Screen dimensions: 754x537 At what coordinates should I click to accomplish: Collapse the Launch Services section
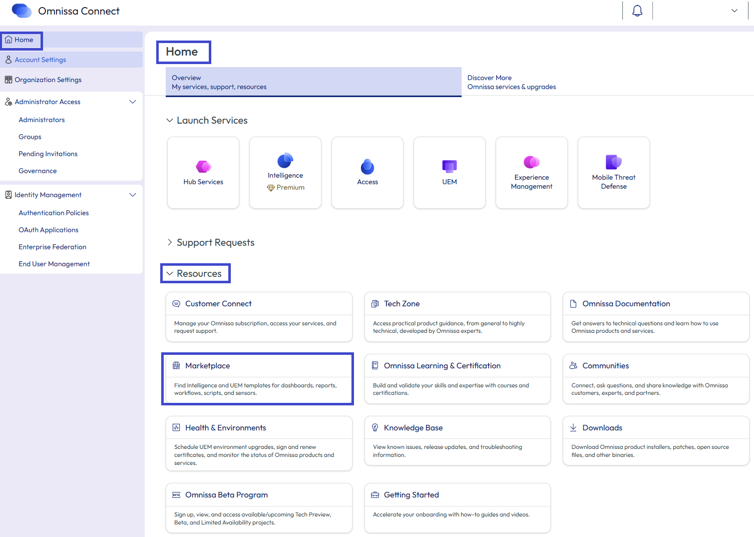(170, 120)
